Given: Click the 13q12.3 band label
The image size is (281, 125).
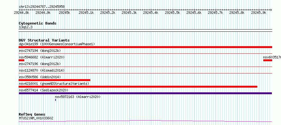Looking at the screenshot, I should tap(26, 27).
